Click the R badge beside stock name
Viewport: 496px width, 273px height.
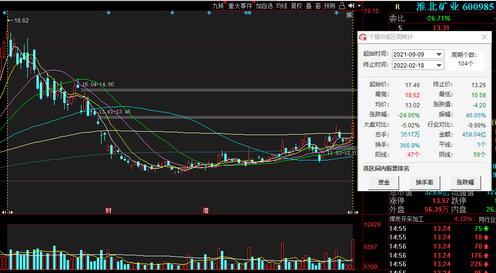[397, 6]
